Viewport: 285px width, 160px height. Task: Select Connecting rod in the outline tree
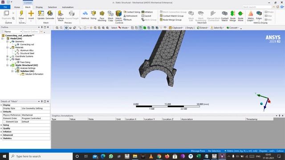(x=27, y=44)
